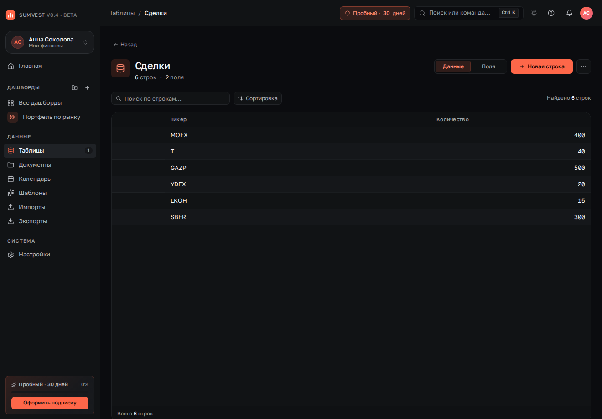Click the trial progress bar in sidebar
This screenshot has height=419, width=602.
(50, 392)
